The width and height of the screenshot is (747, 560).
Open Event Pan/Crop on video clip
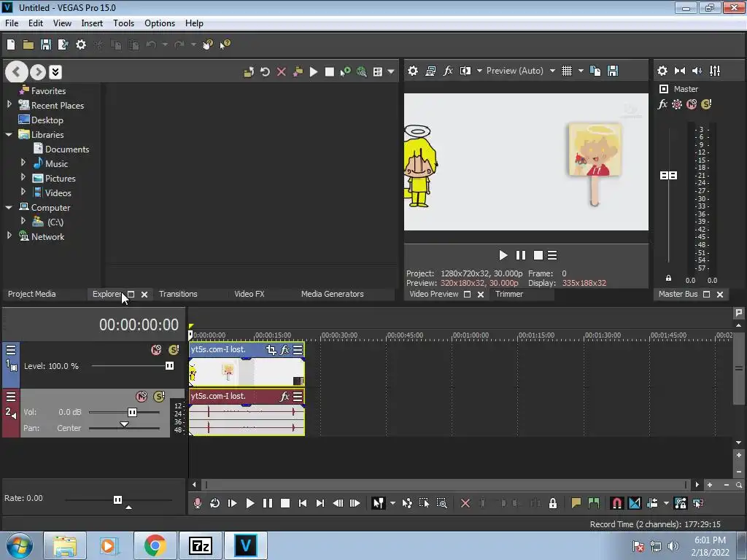[271, 350]
